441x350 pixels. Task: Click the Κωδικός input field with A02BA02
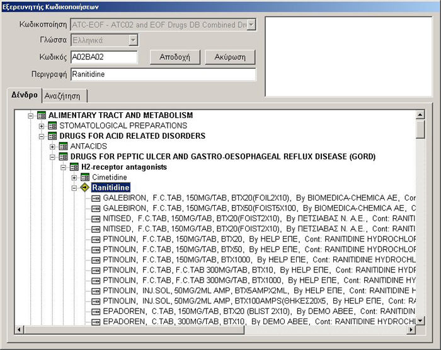[104, 57]
